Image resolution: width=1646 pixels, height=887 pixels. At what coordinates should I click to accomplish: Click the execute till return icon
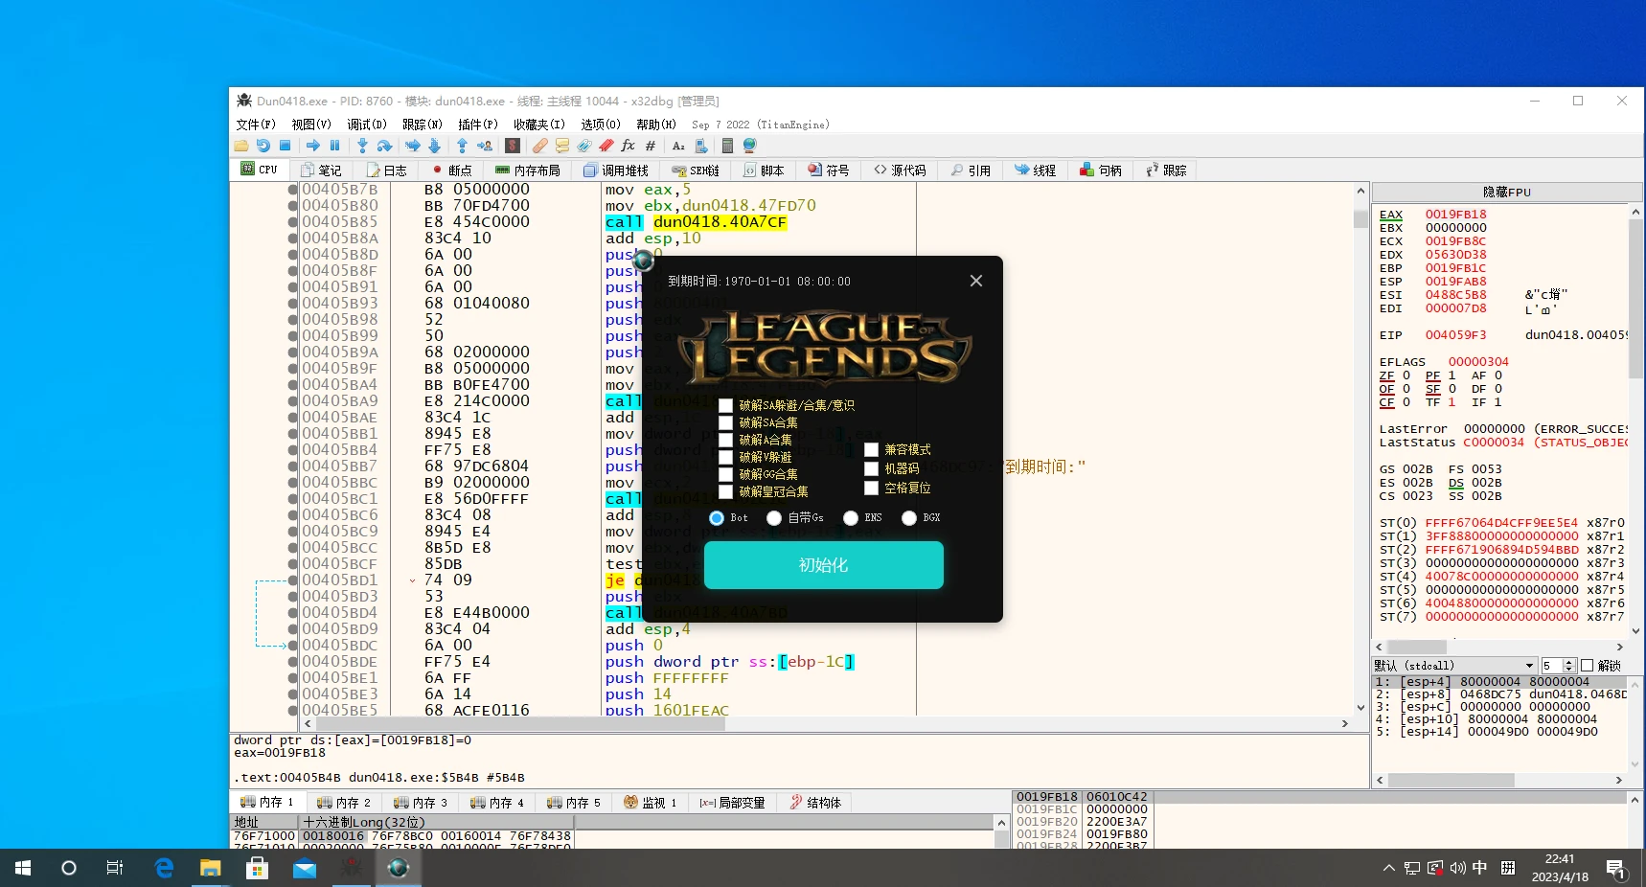(462, 146)
